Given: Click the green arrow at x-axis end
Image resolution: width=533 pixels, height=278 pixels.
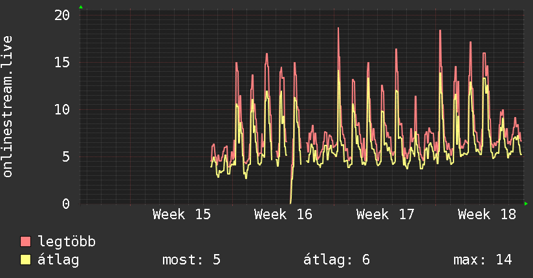Looking at the screenshot, I should point(526,204).
